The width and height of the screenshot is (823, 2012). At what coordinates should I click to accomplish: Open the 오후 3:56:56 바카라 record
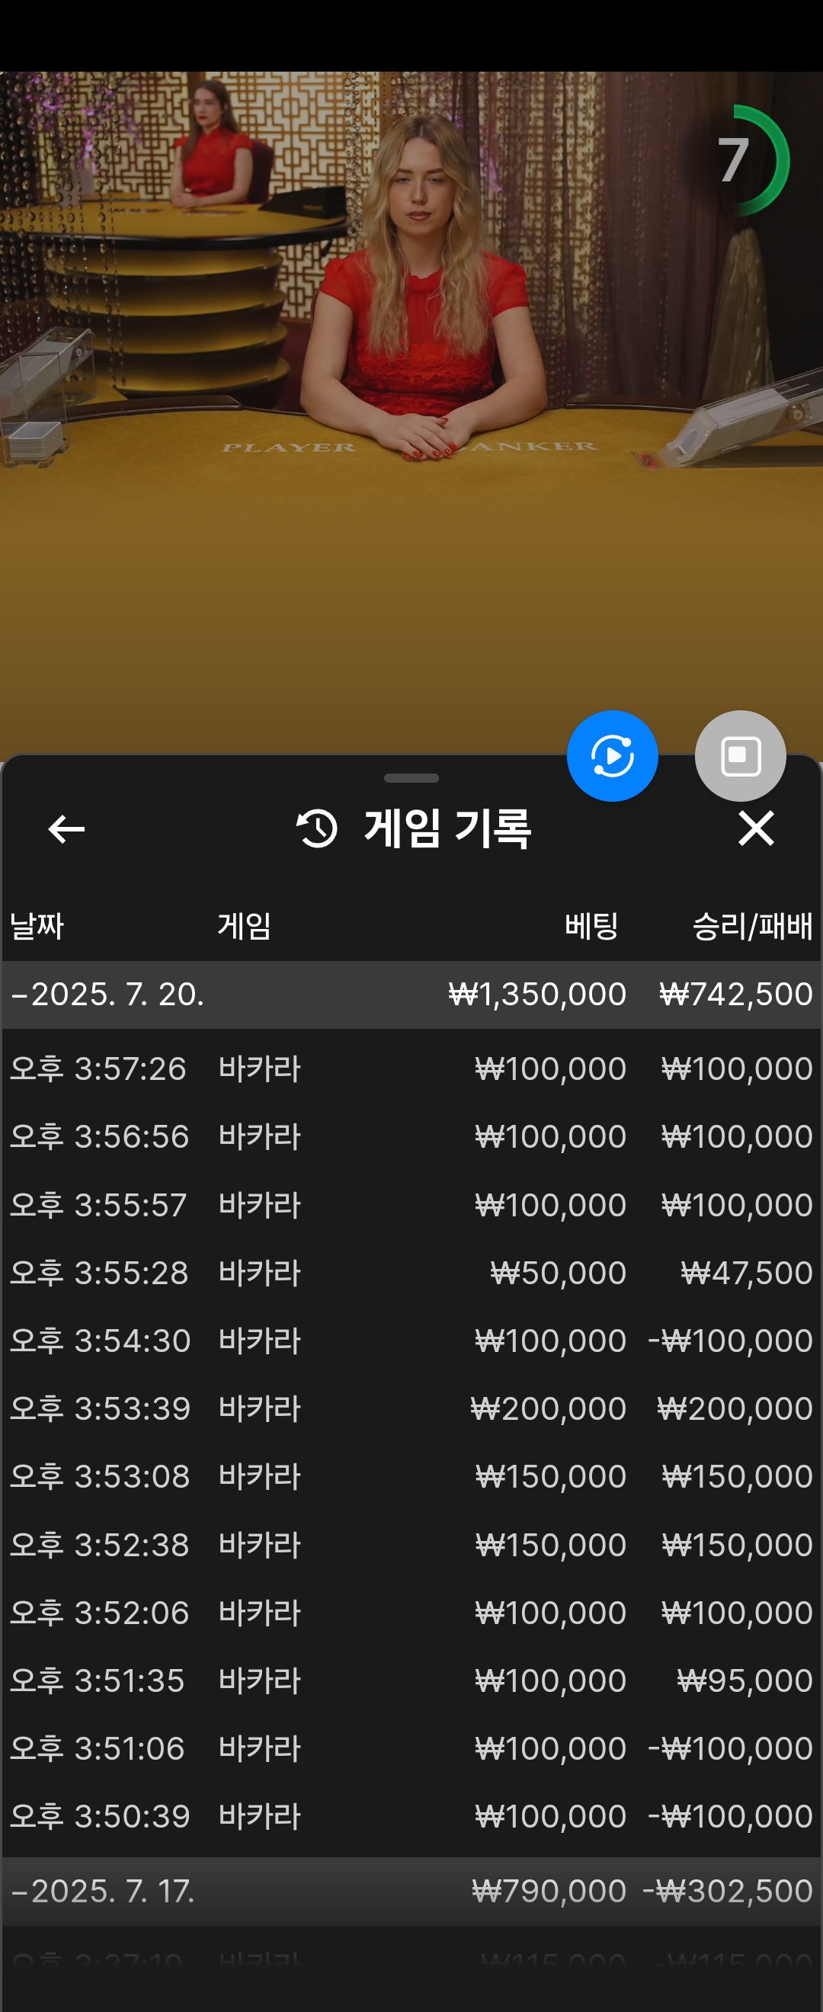[x=411, y=1136]
